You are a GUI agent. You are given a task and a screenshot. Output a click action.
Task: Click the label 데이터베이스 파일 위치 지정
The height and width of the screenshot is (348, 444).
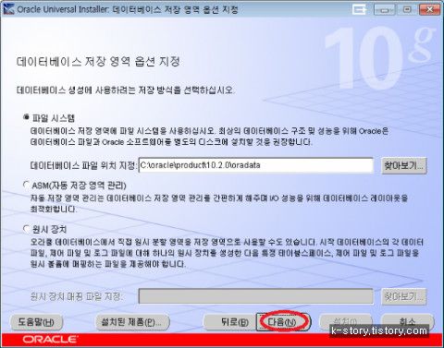[x=83, y=165]
